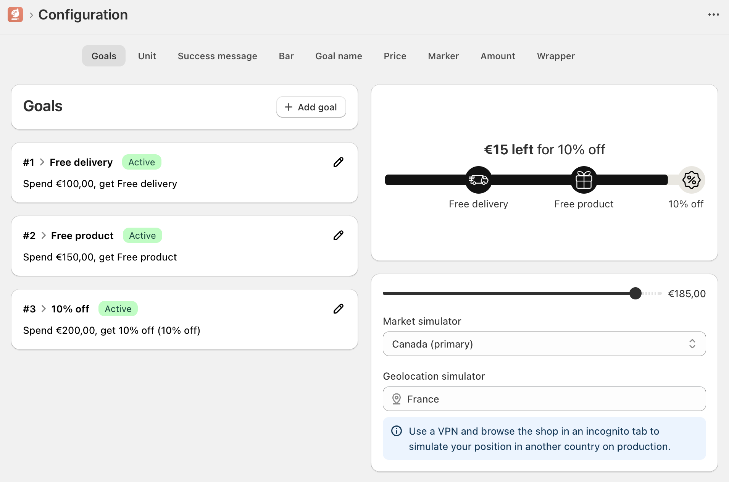
Task: Open the Success message tab
Action: coord(218,56)
